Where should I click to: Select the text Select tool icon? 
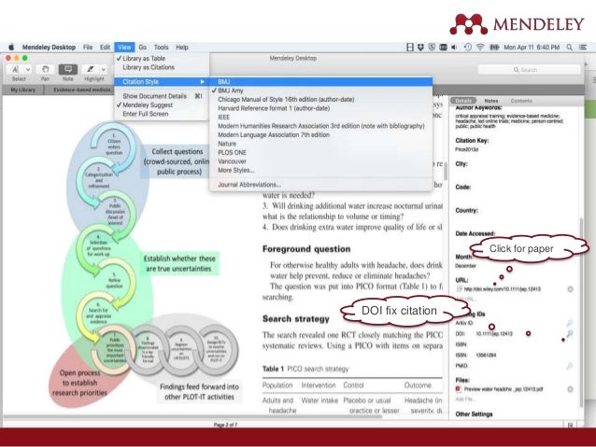16,69
